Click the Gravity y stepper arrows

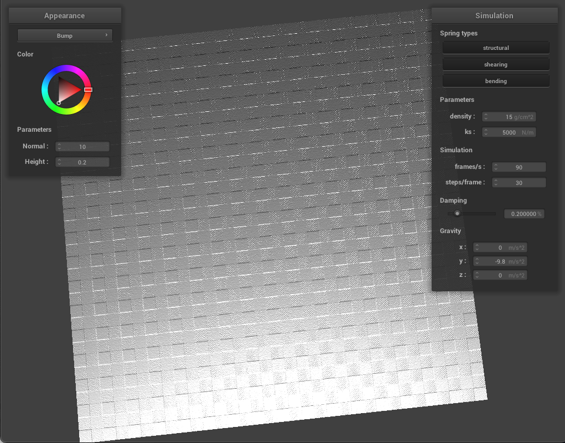pyautogui.click(x=477, y=261)
